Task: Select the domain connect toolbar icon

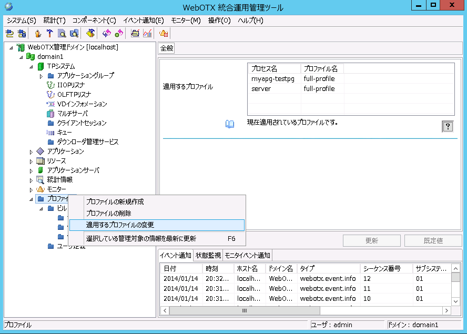Action: [x=10, y=33]
